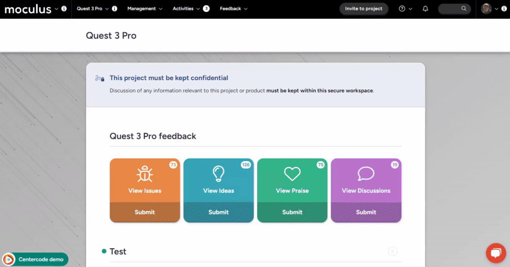Click the lightbulb icon on View Ideas
This screenshot has width=510, height=267.
pyautogui.click(x=219, y=173)
